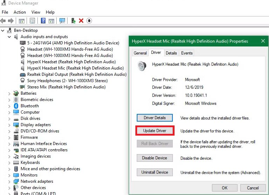This screenshot has width=269, height=195.
Task: Open the Help menu
Action: [50, 12]
